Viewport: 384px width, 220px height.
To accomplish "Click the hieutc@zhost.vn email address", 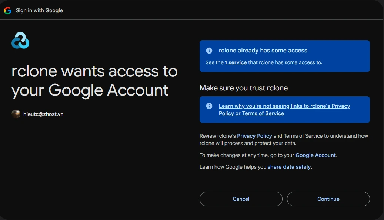I will tap(43, 114).
